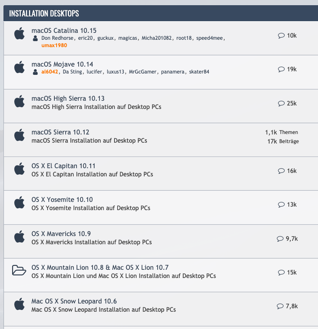Open OS X El Capitan 10.11 forum
318x329 pixels.
(x=64, y=166)
